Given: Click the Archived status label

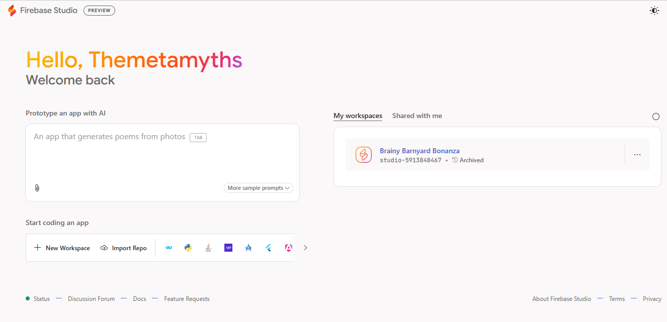Looking at the screenshot, I should pos(468,160).
